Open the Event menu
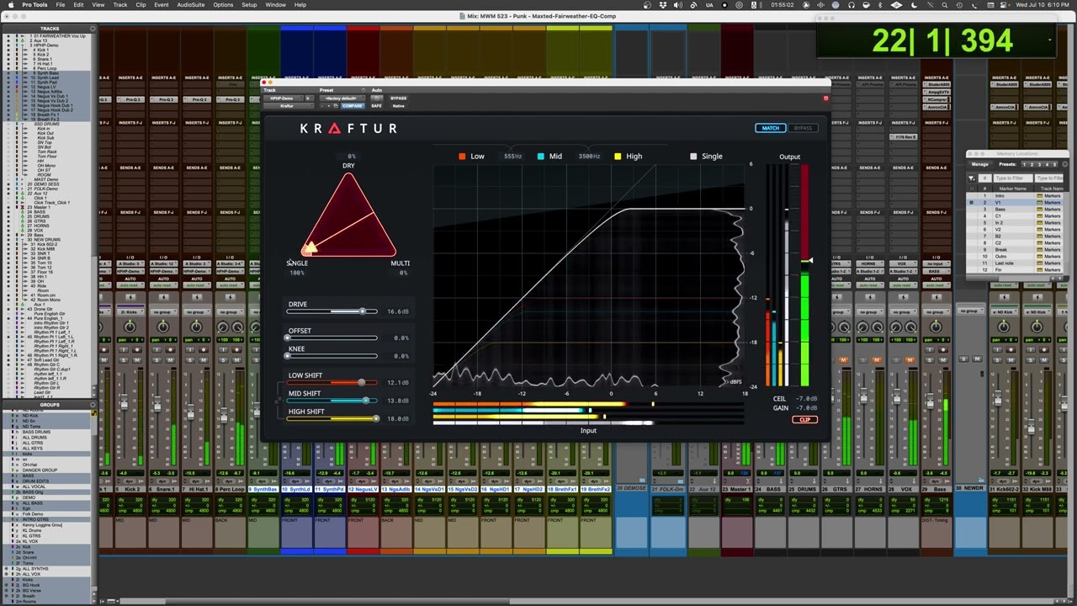Image resolution: width=1077 pixels, height=606 pixels. [161, 5]
